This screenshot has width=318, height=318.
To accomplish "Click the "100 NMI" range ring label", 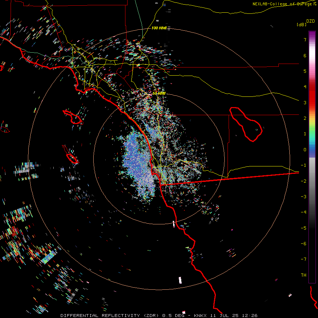I will point(159,28).
